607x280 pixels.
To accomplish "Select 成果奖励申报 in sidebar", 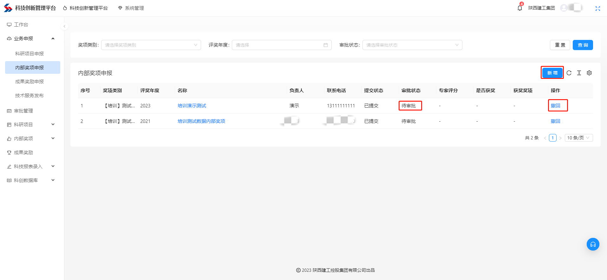I will [x=29, y=82].
